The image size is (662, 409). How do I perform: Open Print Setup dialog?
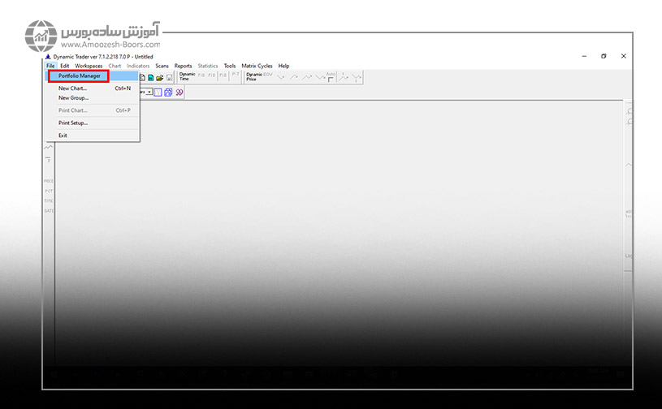73,123
